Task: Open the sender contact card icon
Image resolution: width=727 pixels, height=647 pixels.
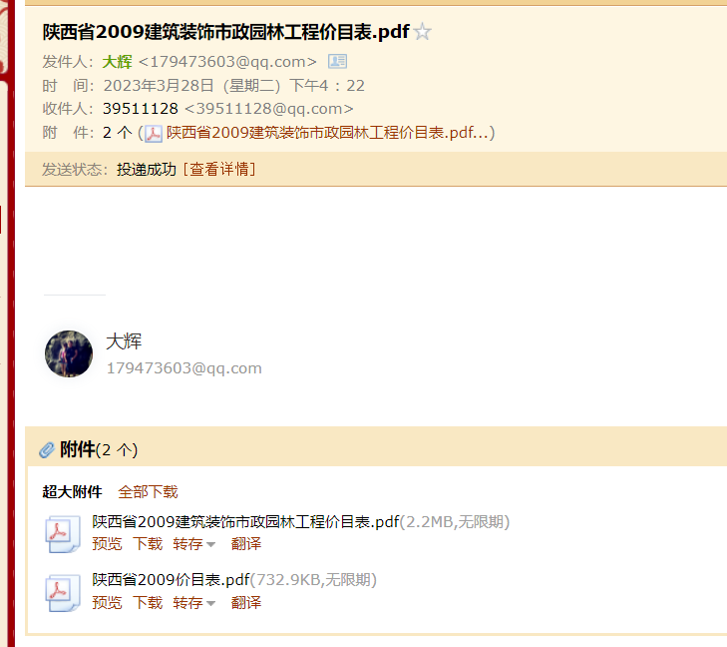Action: pyautogui.click(x=337, y=61)
